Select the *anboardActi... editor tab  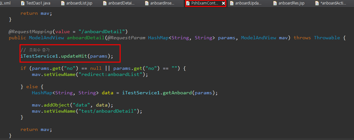click(333, 3)
